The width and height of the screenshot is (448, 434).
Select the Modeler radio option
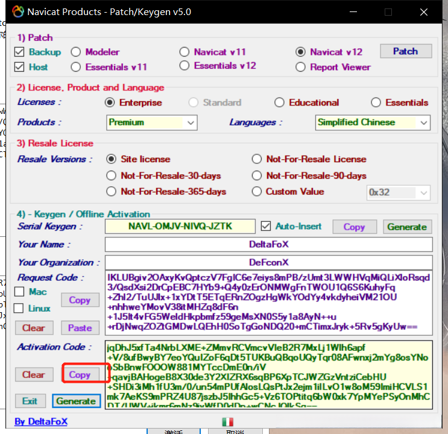[76, 52]
